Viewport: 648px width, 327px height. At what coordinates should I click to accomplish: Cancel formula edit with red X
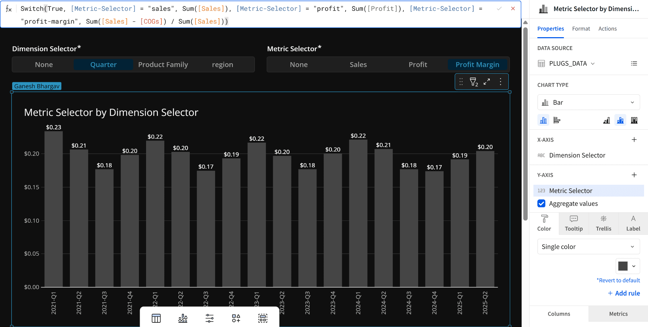coord(513,9)
